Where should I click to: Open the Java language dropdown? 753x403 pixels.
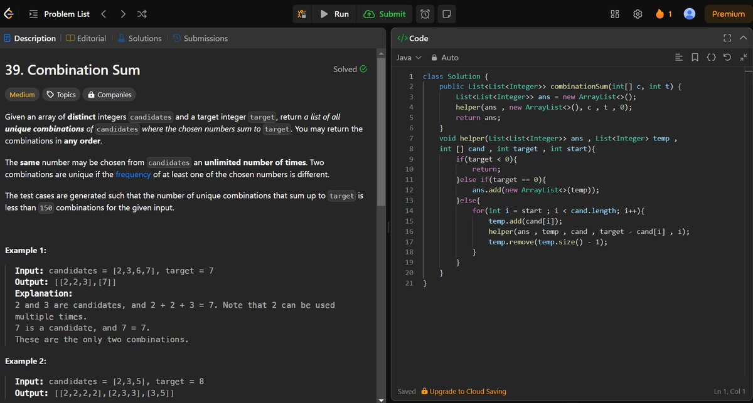coord(409,57)
